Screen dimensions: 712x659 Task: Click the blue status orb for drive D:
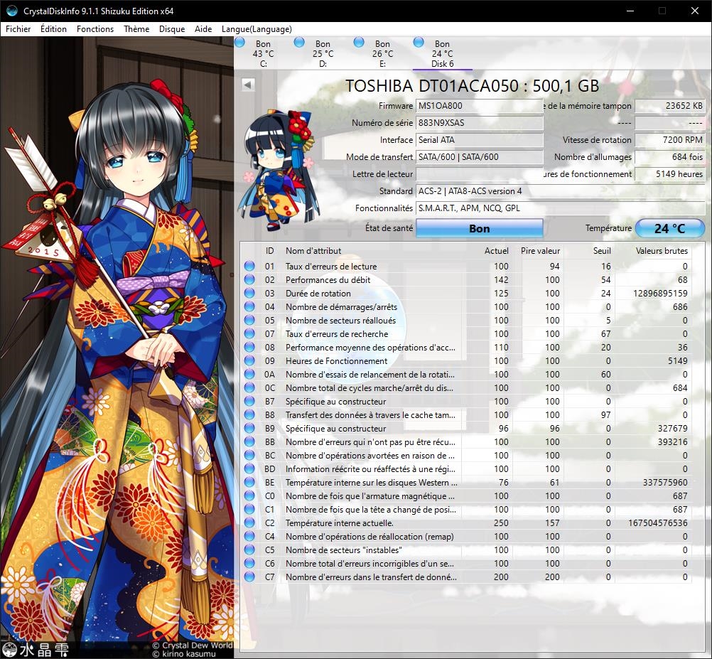coord(299,43)
